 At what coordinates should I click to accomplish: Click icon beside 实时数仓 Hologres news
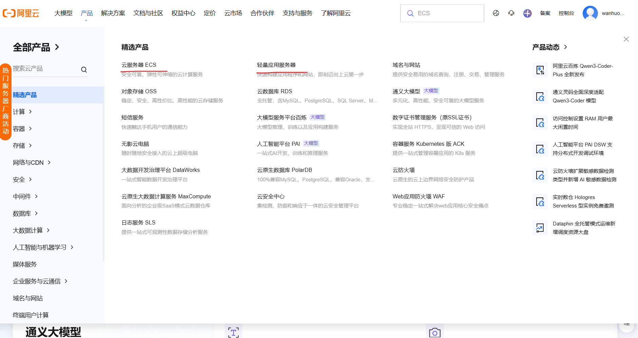click(540, 202)
